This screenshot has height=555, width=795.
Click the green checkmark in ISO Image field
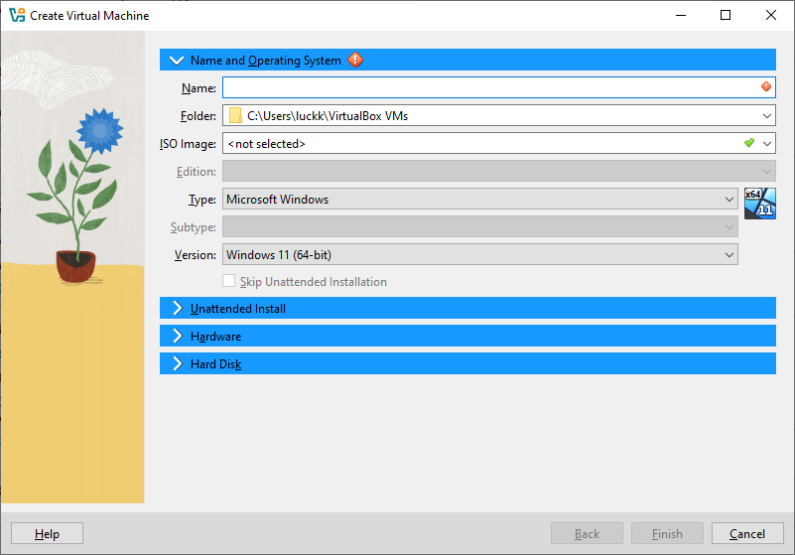tap(749, 143)
